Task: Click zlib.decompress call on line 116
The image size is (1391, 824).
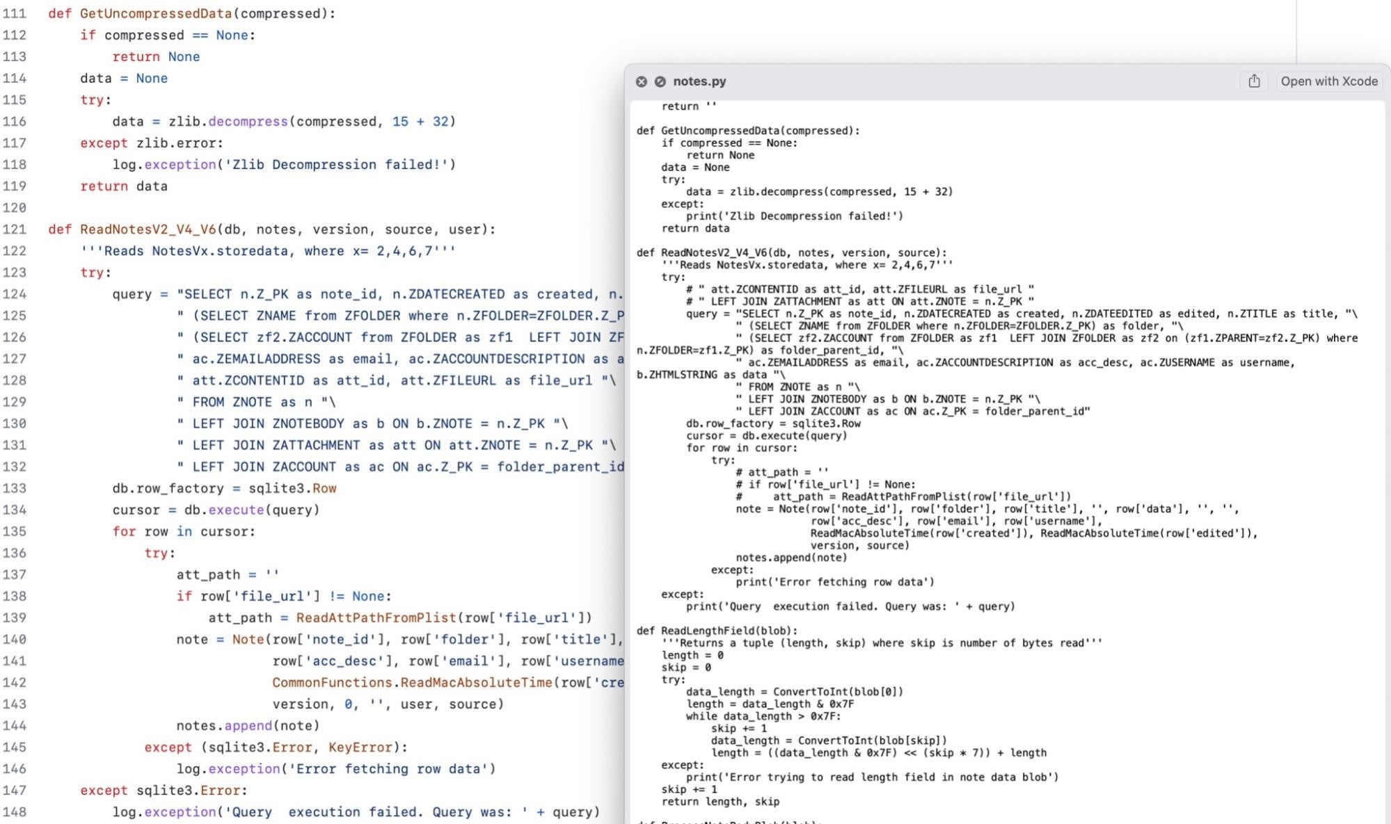Action: point(228,121)
